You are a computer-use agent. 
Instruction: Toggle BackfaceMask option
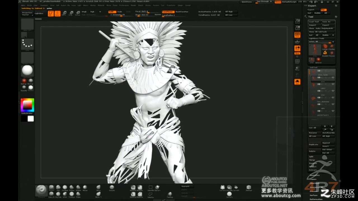[x=182, y=12]
